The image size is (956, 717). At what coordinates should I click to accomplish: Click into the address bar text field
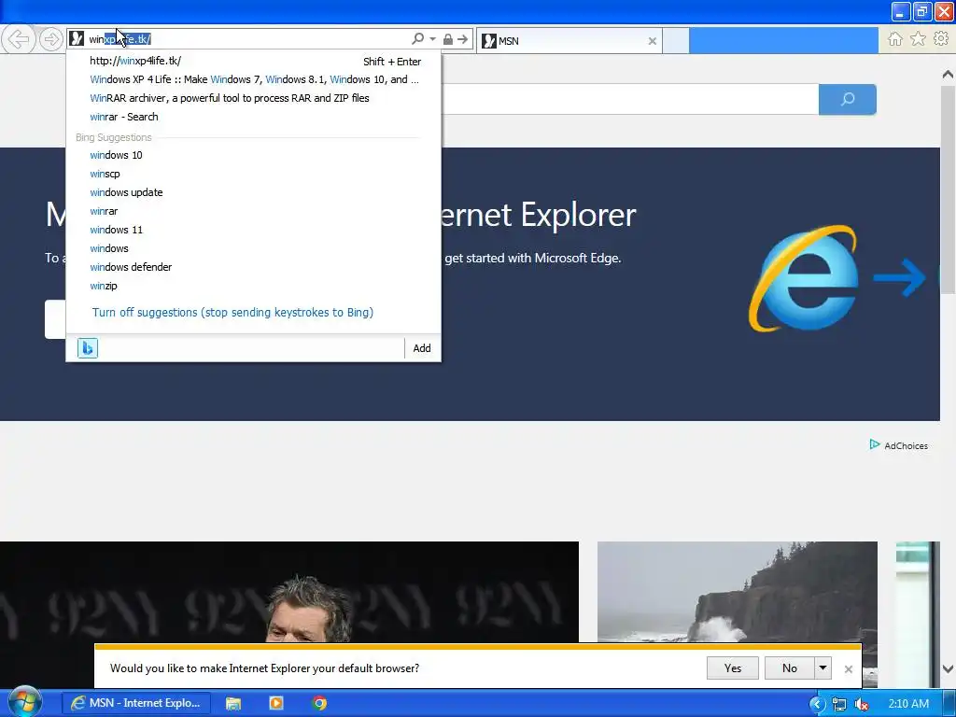tap(246, 39)
